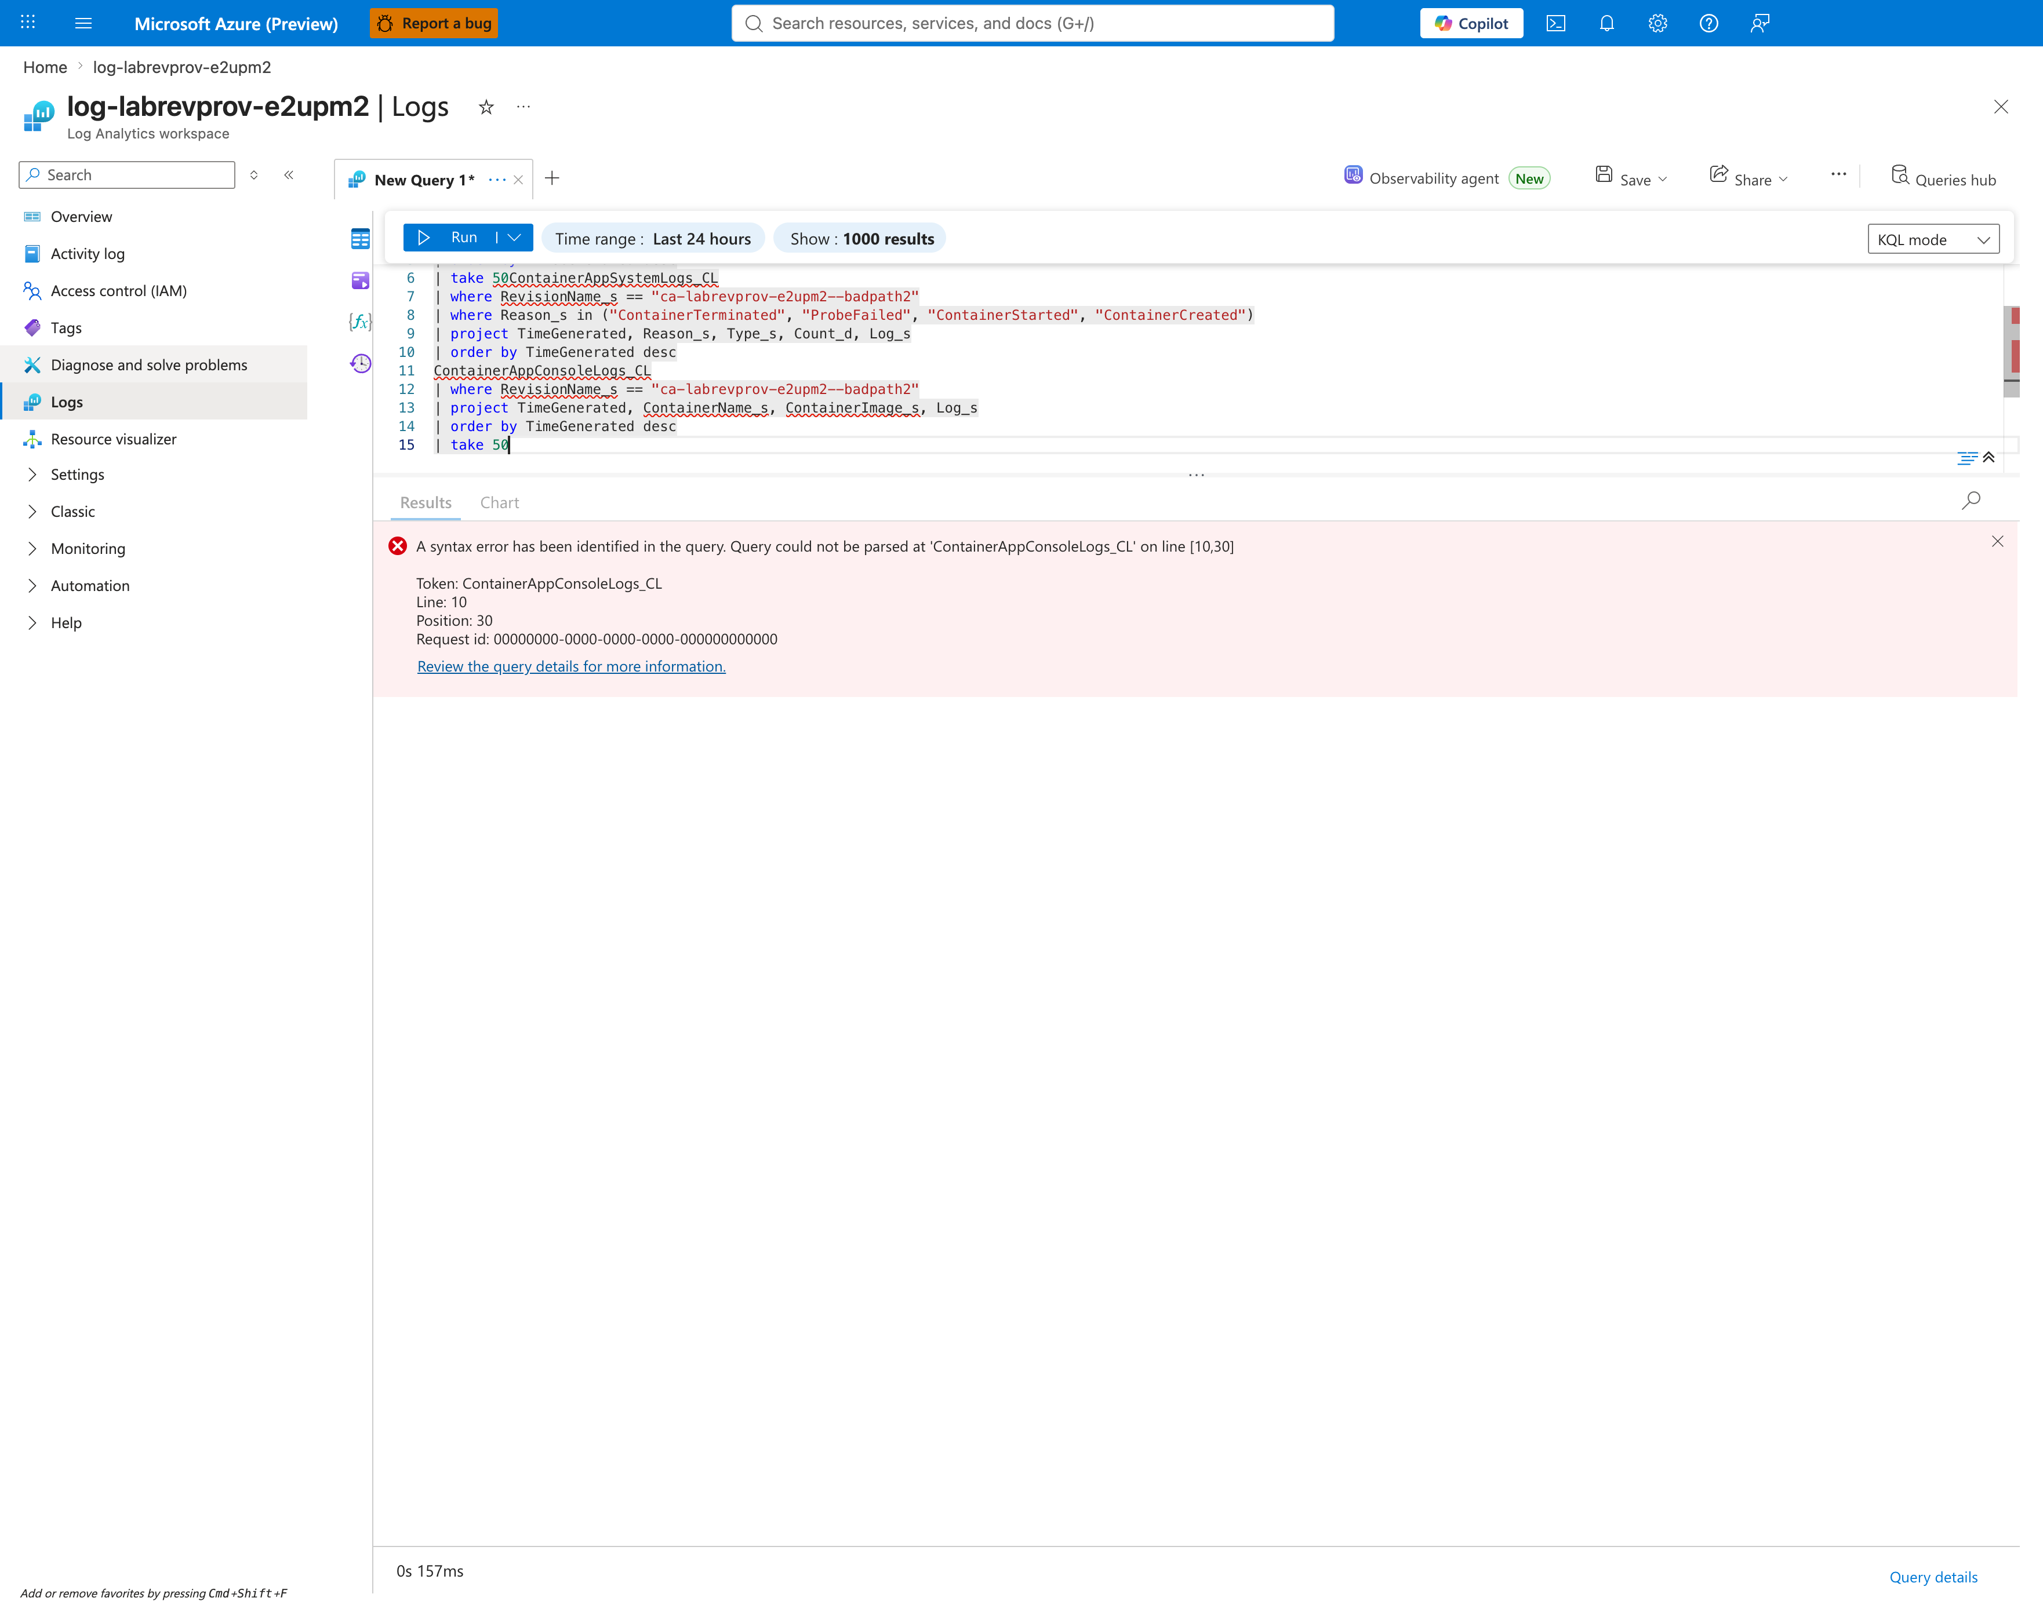Open the tables pane icon in query sidebar

point(360,239)
